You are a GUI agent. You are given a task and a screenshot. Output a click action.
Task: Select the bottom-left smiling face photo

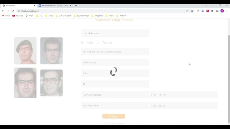click(25, 83)
